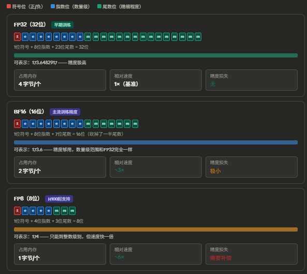Click the last green mantissa bit in FP8 row
The height and width of the screenshot is (274, 307).
72,211
